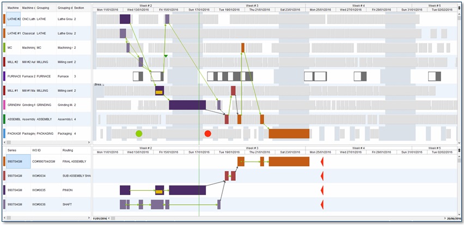Click the vertical expand arrows icon atop lower chart
The width and height of the screenshot is (464, 225).
459,151
